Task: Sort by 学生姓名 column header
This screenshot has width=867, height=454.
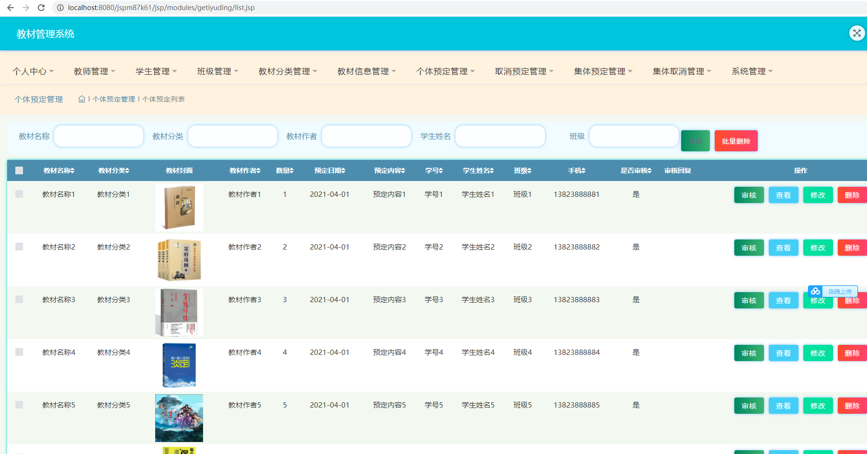Action: [x=478, y=170]
